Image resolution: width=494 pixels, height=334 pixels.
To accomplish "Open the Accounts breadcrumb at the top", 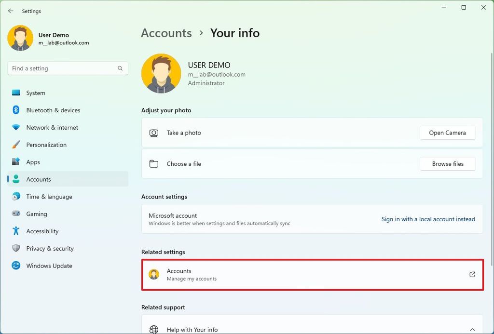I will (166, 33).
